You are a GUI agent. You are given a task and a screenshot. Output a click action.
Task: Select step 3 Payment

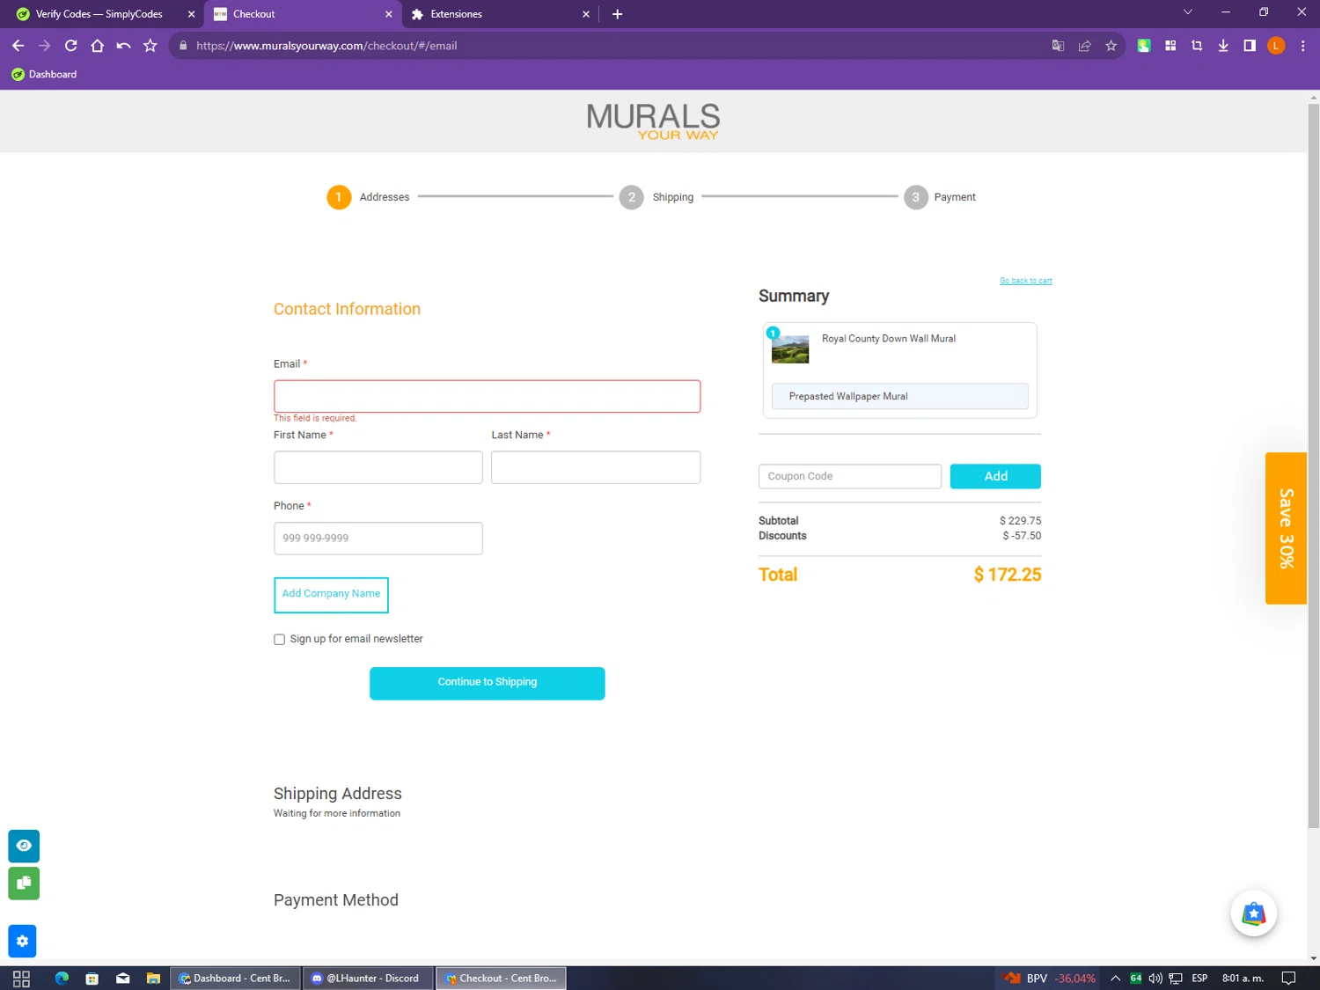click(940, 197)
